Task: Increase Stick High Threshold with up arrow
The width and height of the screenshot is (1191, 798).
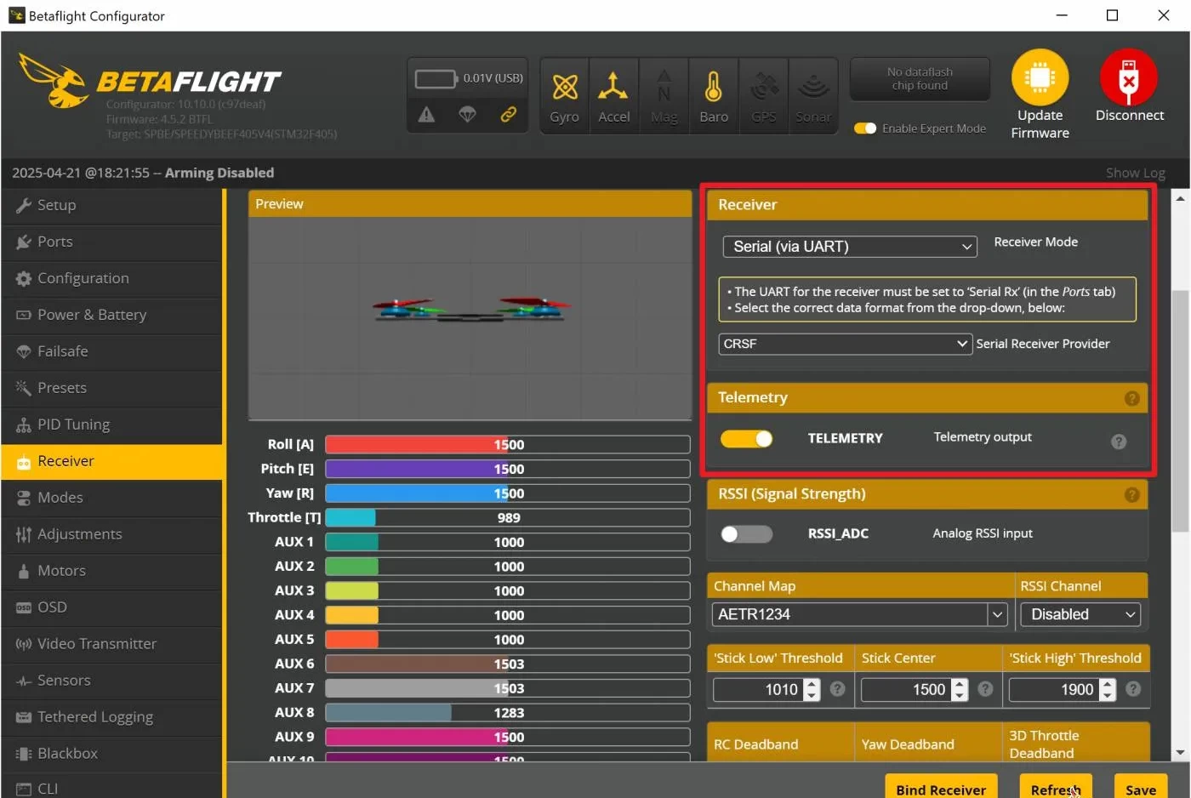Action: click(1108, 684)
